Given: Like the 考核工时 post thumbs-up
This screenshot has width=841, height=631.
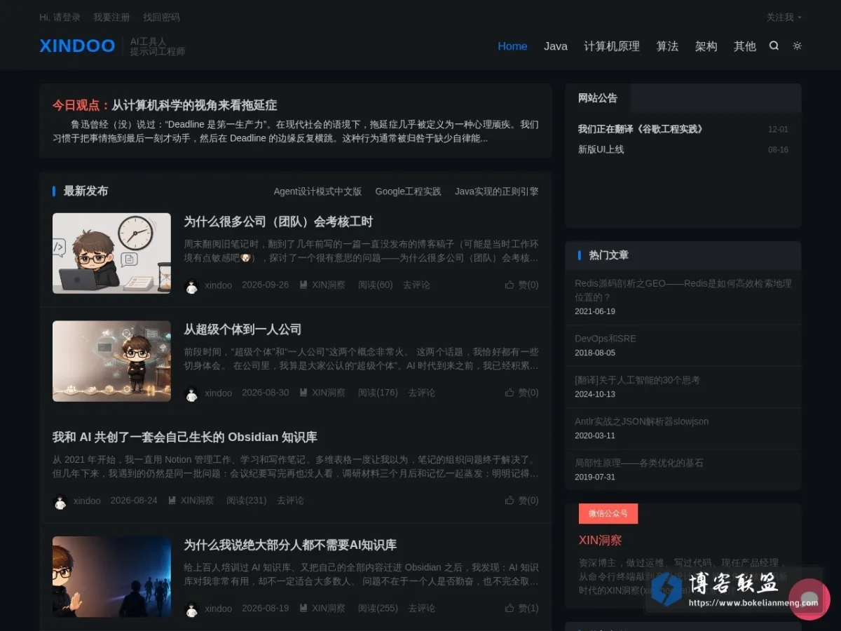Looking at the screenshot, I should (x=521, y=285).
